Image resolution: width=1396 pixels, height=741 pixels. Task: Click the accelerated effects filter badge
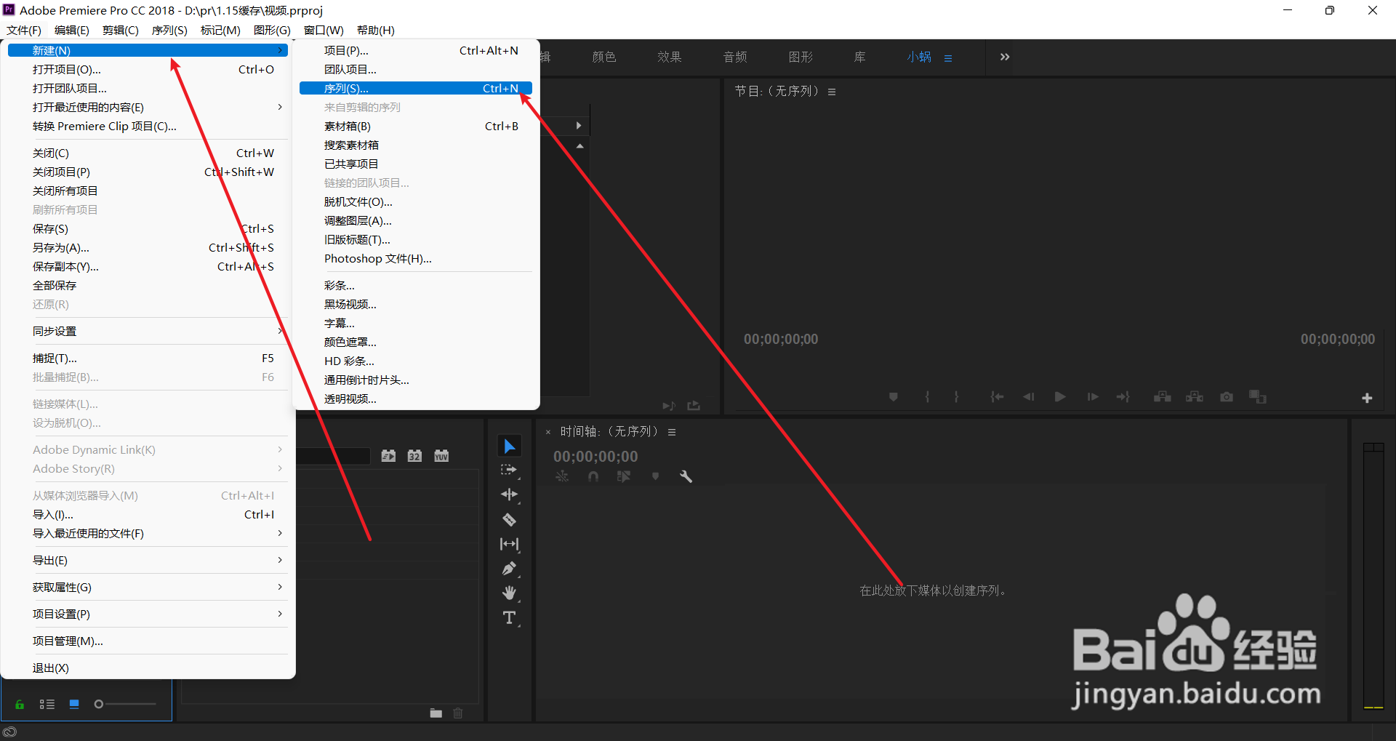(x=388, y=456)
